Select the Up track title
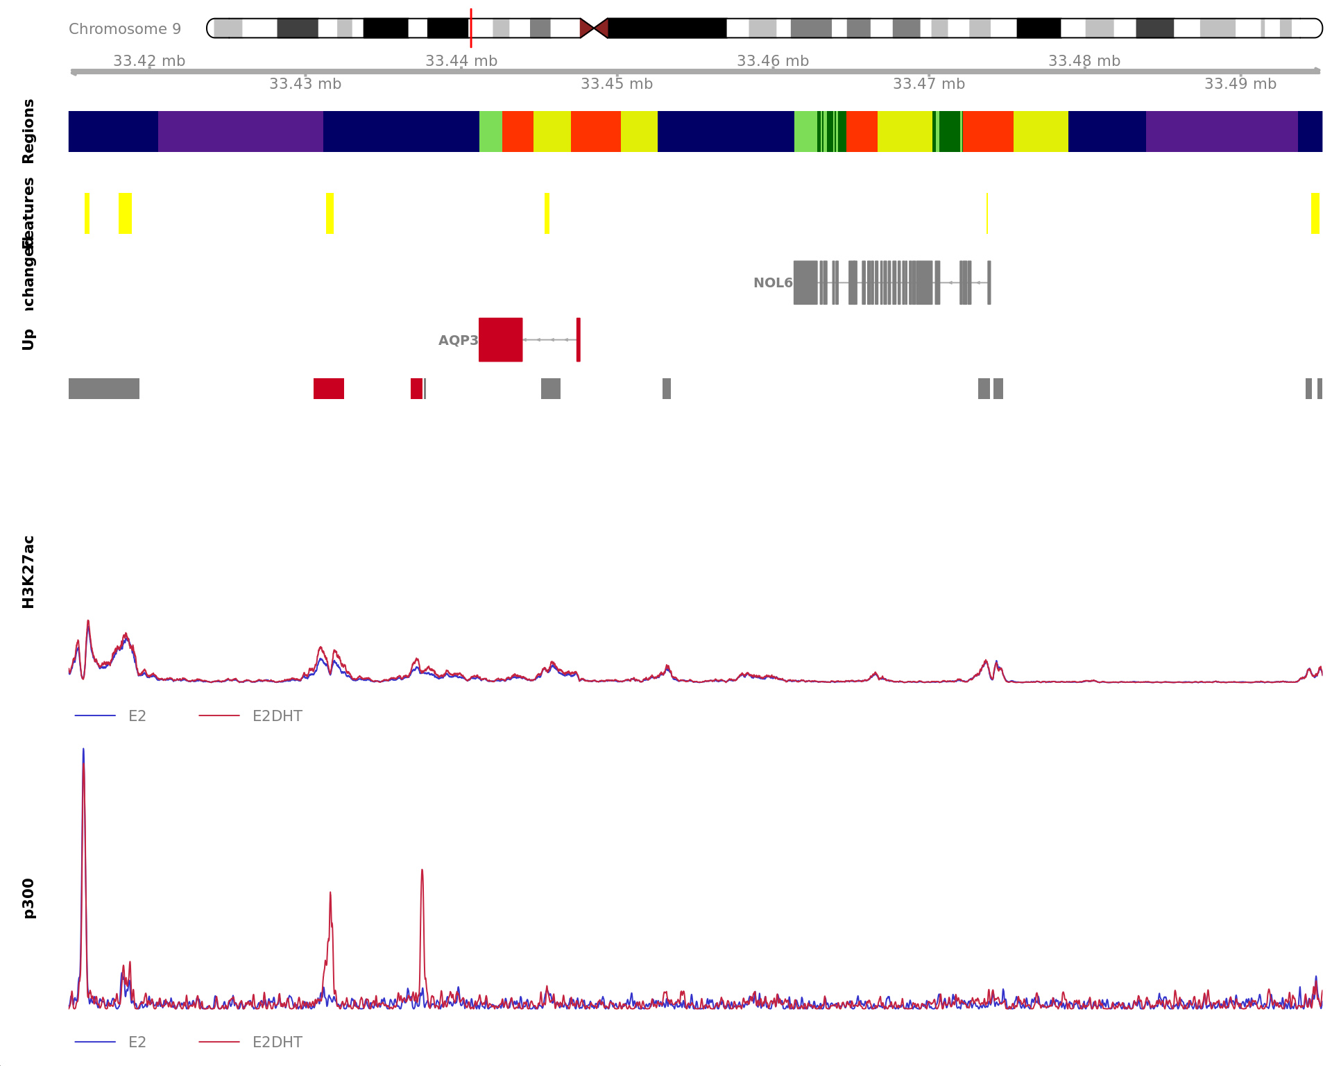The width and height of the screenshot is (1332, 1066). 28,339
